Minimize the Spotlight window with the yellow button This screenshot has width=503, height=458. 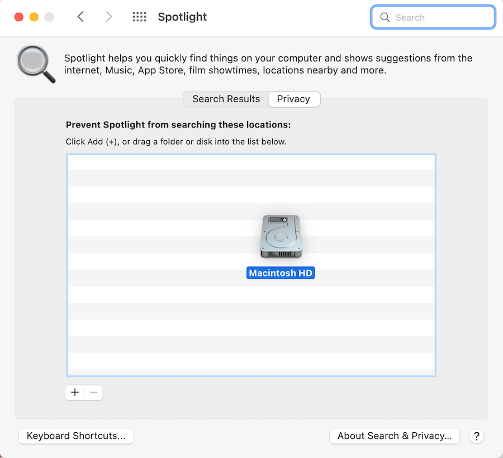click(x=34, y=17)
